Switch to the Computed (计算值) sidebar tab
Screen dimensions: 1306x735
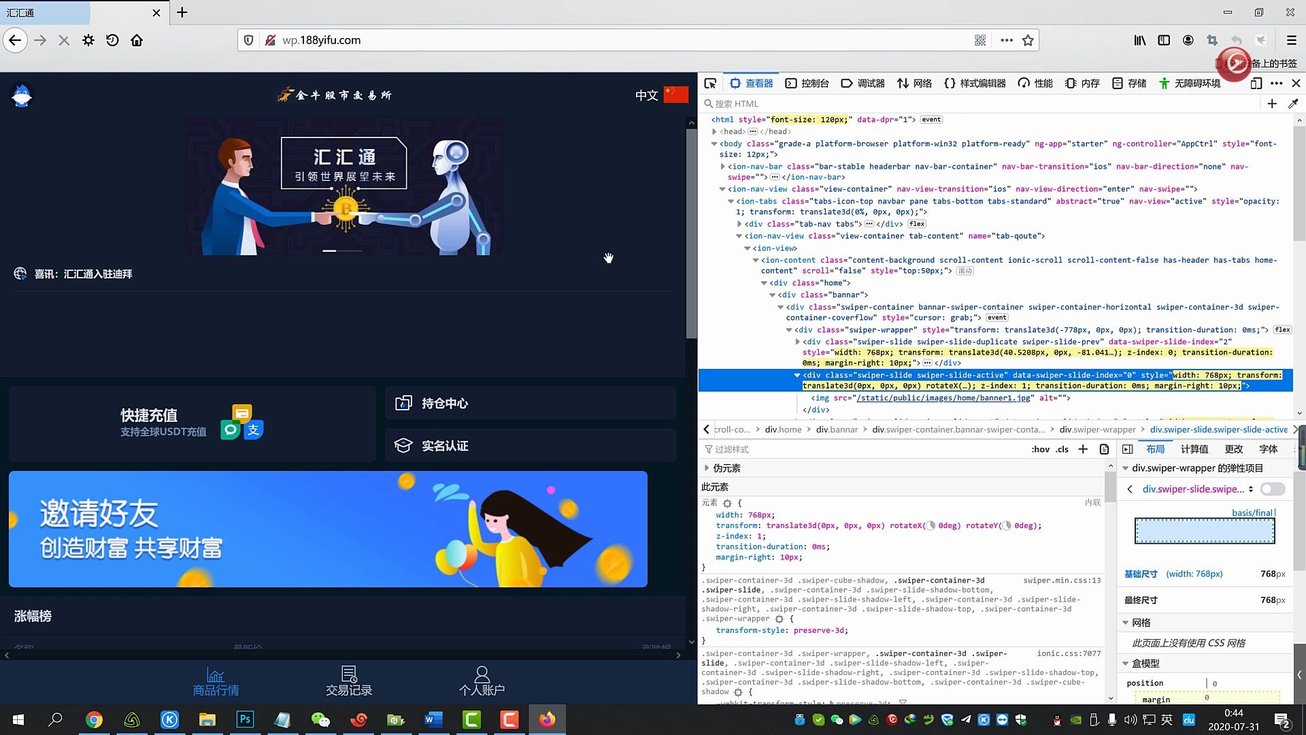(1194, 449)
